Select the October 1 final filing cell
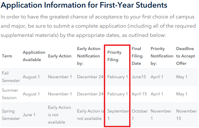 coord(140,115)
